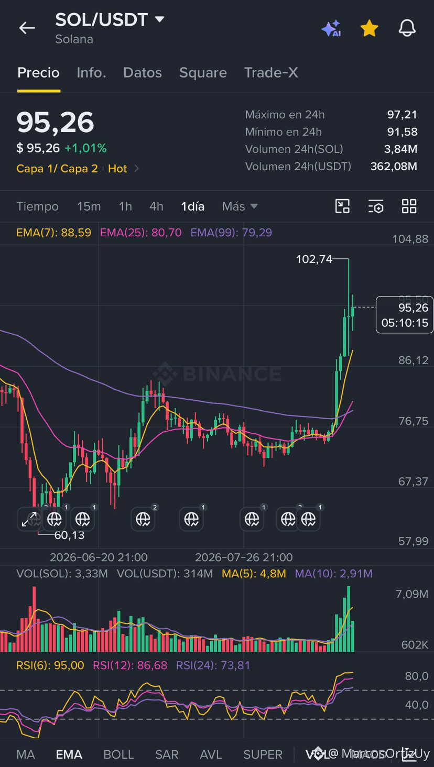Screen dimensions: 434x767
Task: Click the EMA(99): 79,29 label
Action: click(231, 233)
